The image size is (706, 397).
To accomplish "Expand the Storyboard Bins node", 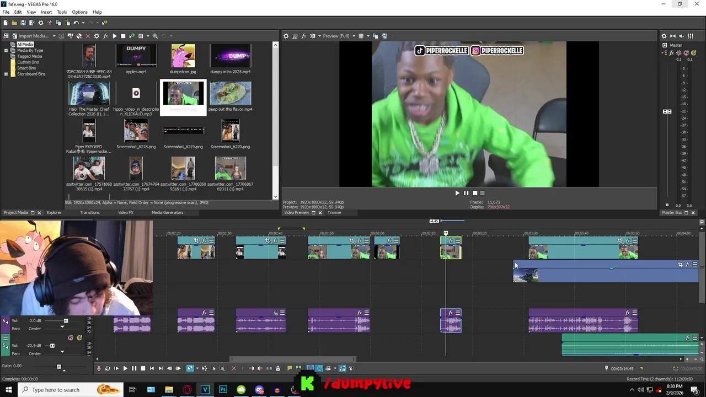I will point(6,74).
